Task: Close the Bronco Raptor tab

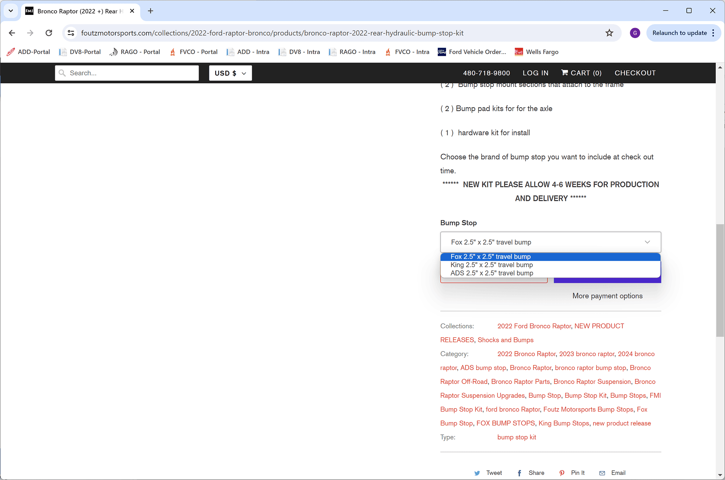Action: pyautogui.click(x=132, y=11)
